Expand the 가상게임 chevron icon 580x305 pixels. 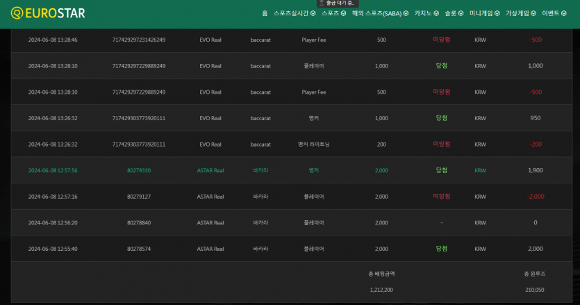pos(533,13)
